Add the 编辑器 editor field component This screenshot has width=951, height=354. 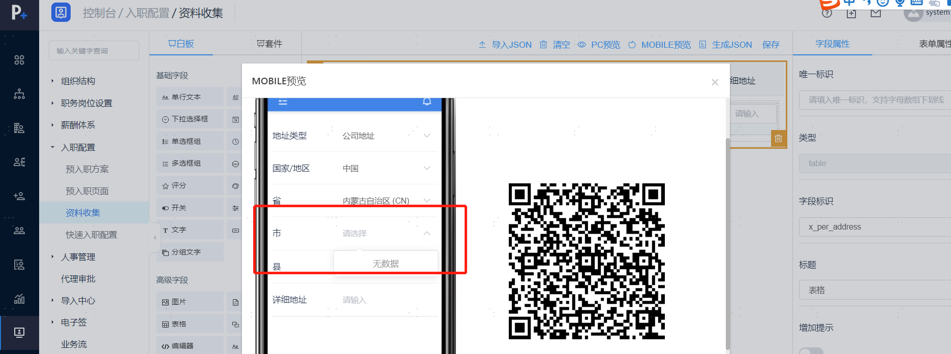click(x=190, y=346)
